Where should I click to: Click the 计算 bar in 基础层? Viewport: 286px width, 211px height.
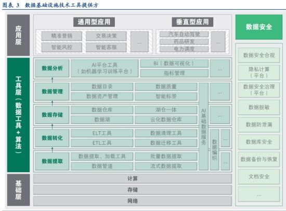pyautogui.click(x=133, y=179)
